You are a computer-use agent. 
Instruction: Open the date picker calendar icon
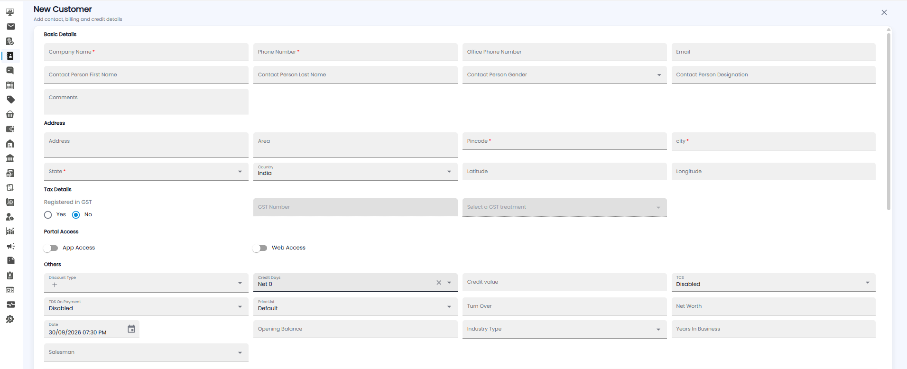coord(131,329)
